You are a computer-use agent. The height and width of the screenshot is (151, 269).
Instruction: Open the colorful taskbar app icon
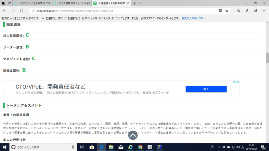pos(159,147)
